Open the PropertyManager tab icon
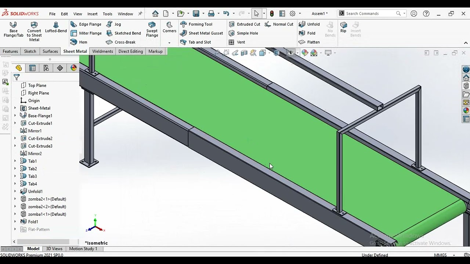 (32, 68)
